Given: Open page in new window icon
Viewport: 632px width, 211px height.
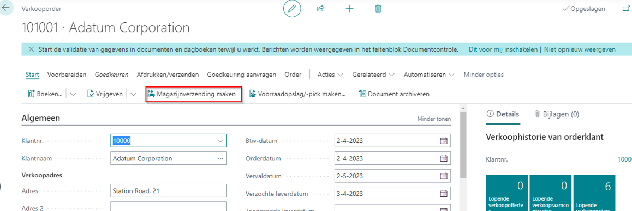Looking at the screenshot, I should coord(626,9).
